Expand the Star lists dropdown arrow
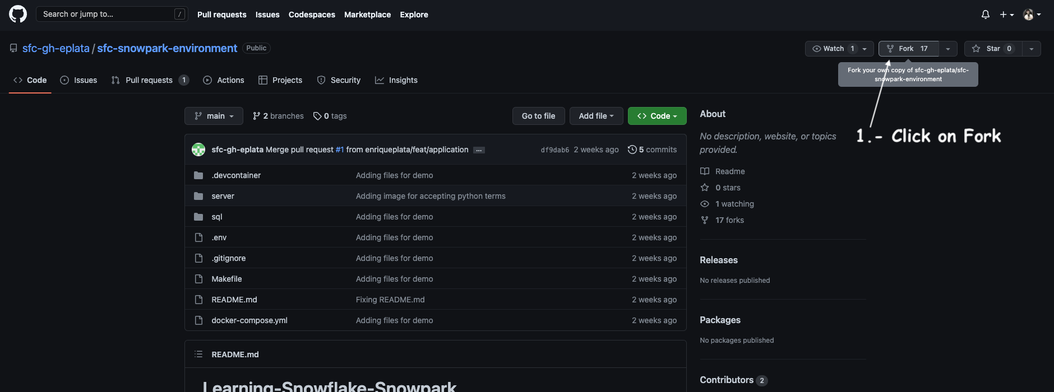1054x392 pixels. coord(1032,49)
